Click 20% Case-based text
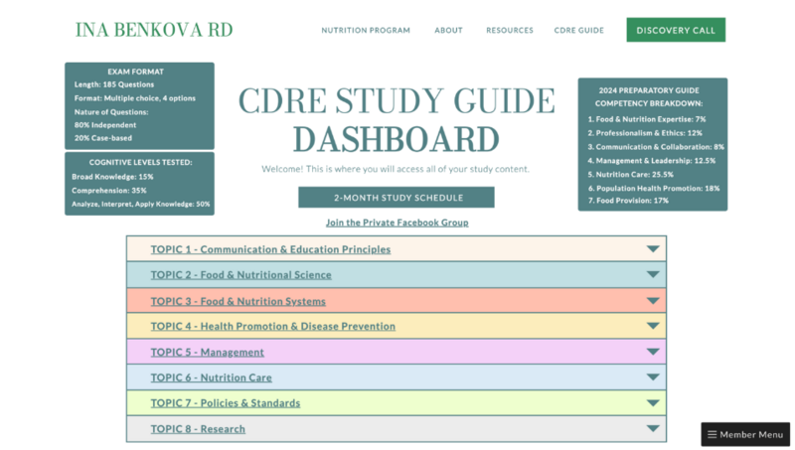The image size is (795, 450). tap(103, 138)
